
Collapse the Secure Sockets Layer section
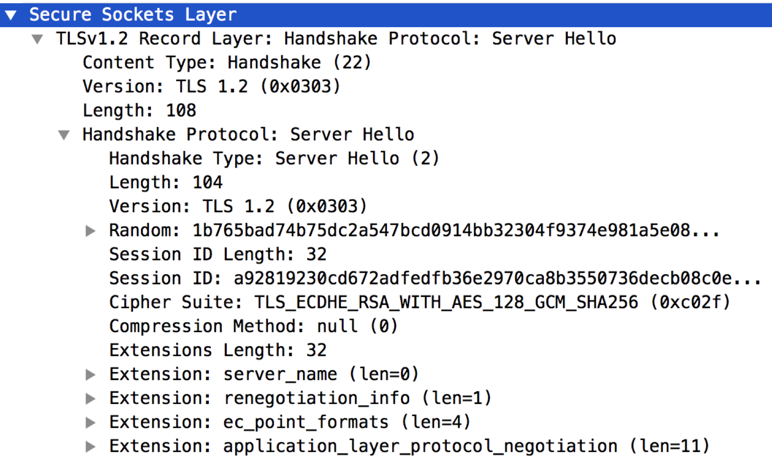pyautogui.click(x=11, y=15)
